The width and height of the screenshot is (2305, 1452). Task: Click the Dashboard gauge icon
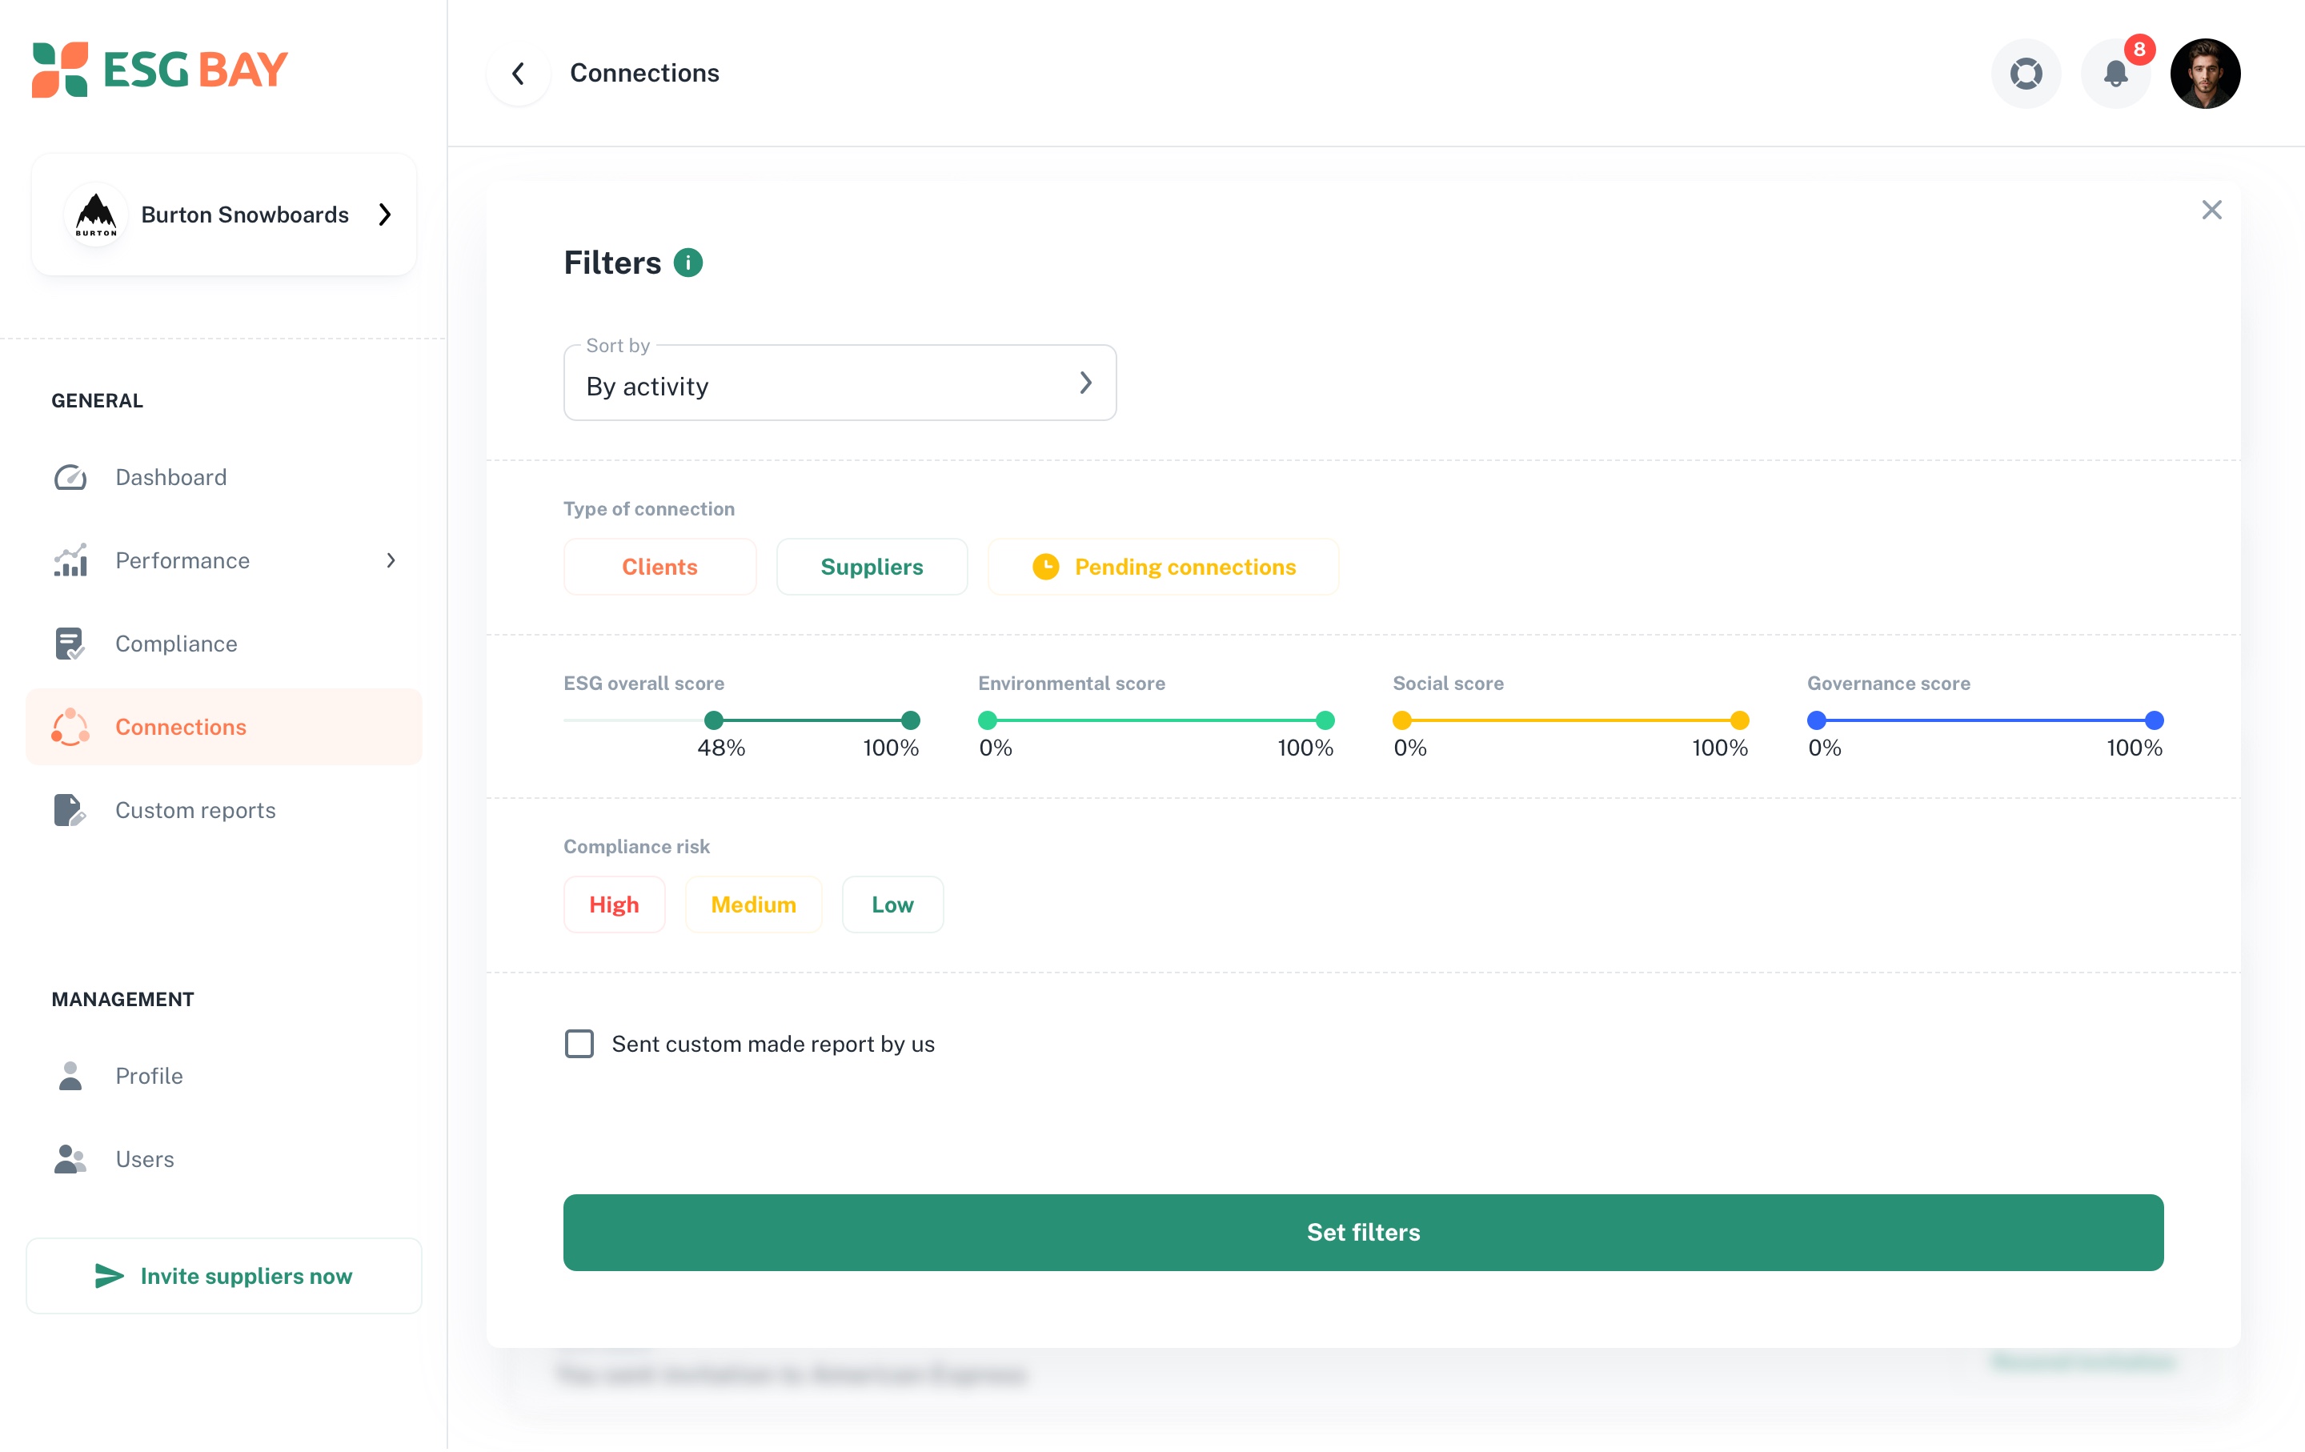tap(70, 478)
